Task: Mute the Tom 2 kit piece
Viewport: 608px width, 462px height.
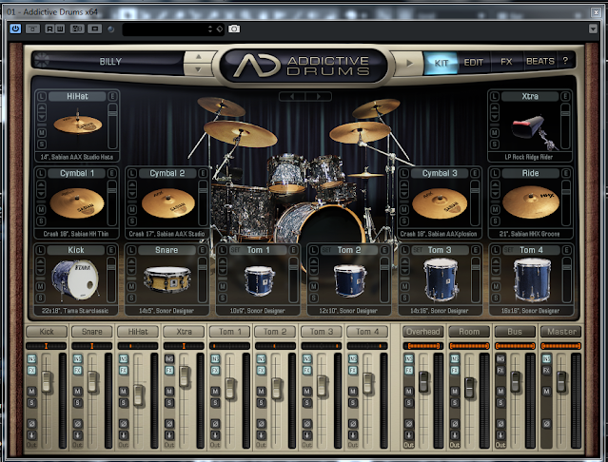Action: click(314, 286)
